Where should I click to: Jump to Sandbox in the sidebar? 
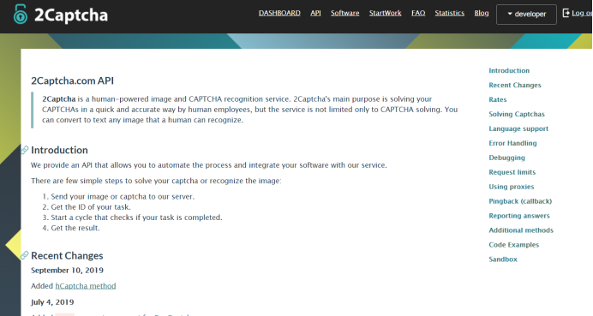(503, 259)
